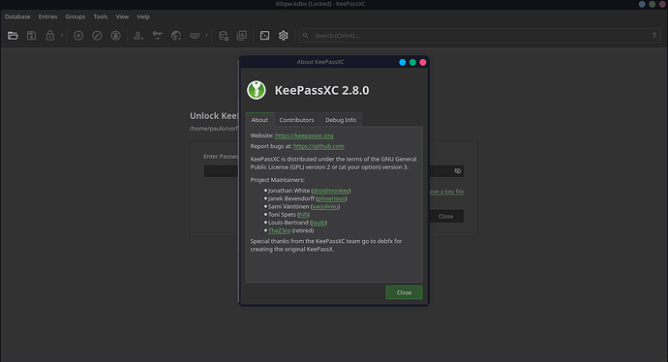Open the Entries menu
Viewport: 668px width, 362px height.
click(x=47, y=16)
